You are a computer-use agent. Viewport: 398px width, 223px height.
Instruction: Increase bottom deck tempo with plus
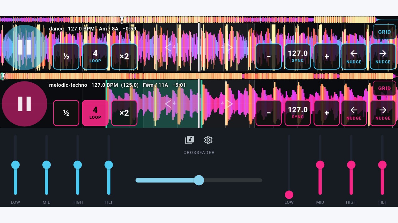[x=326, y=113]
